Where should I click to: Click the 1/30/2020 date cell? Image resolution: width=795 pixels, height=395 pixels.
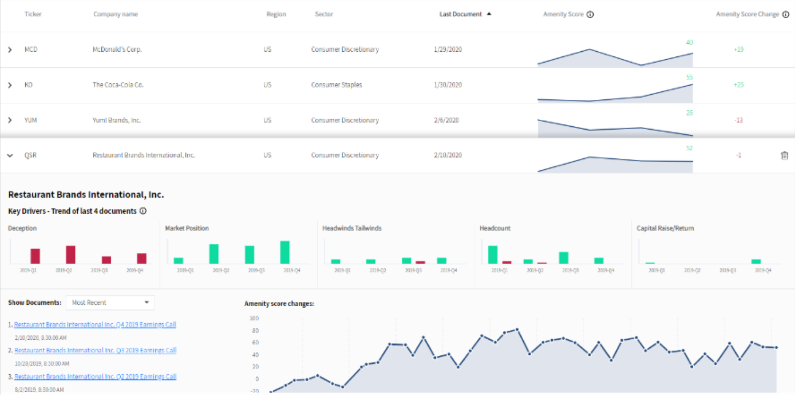tap(448, 85)
